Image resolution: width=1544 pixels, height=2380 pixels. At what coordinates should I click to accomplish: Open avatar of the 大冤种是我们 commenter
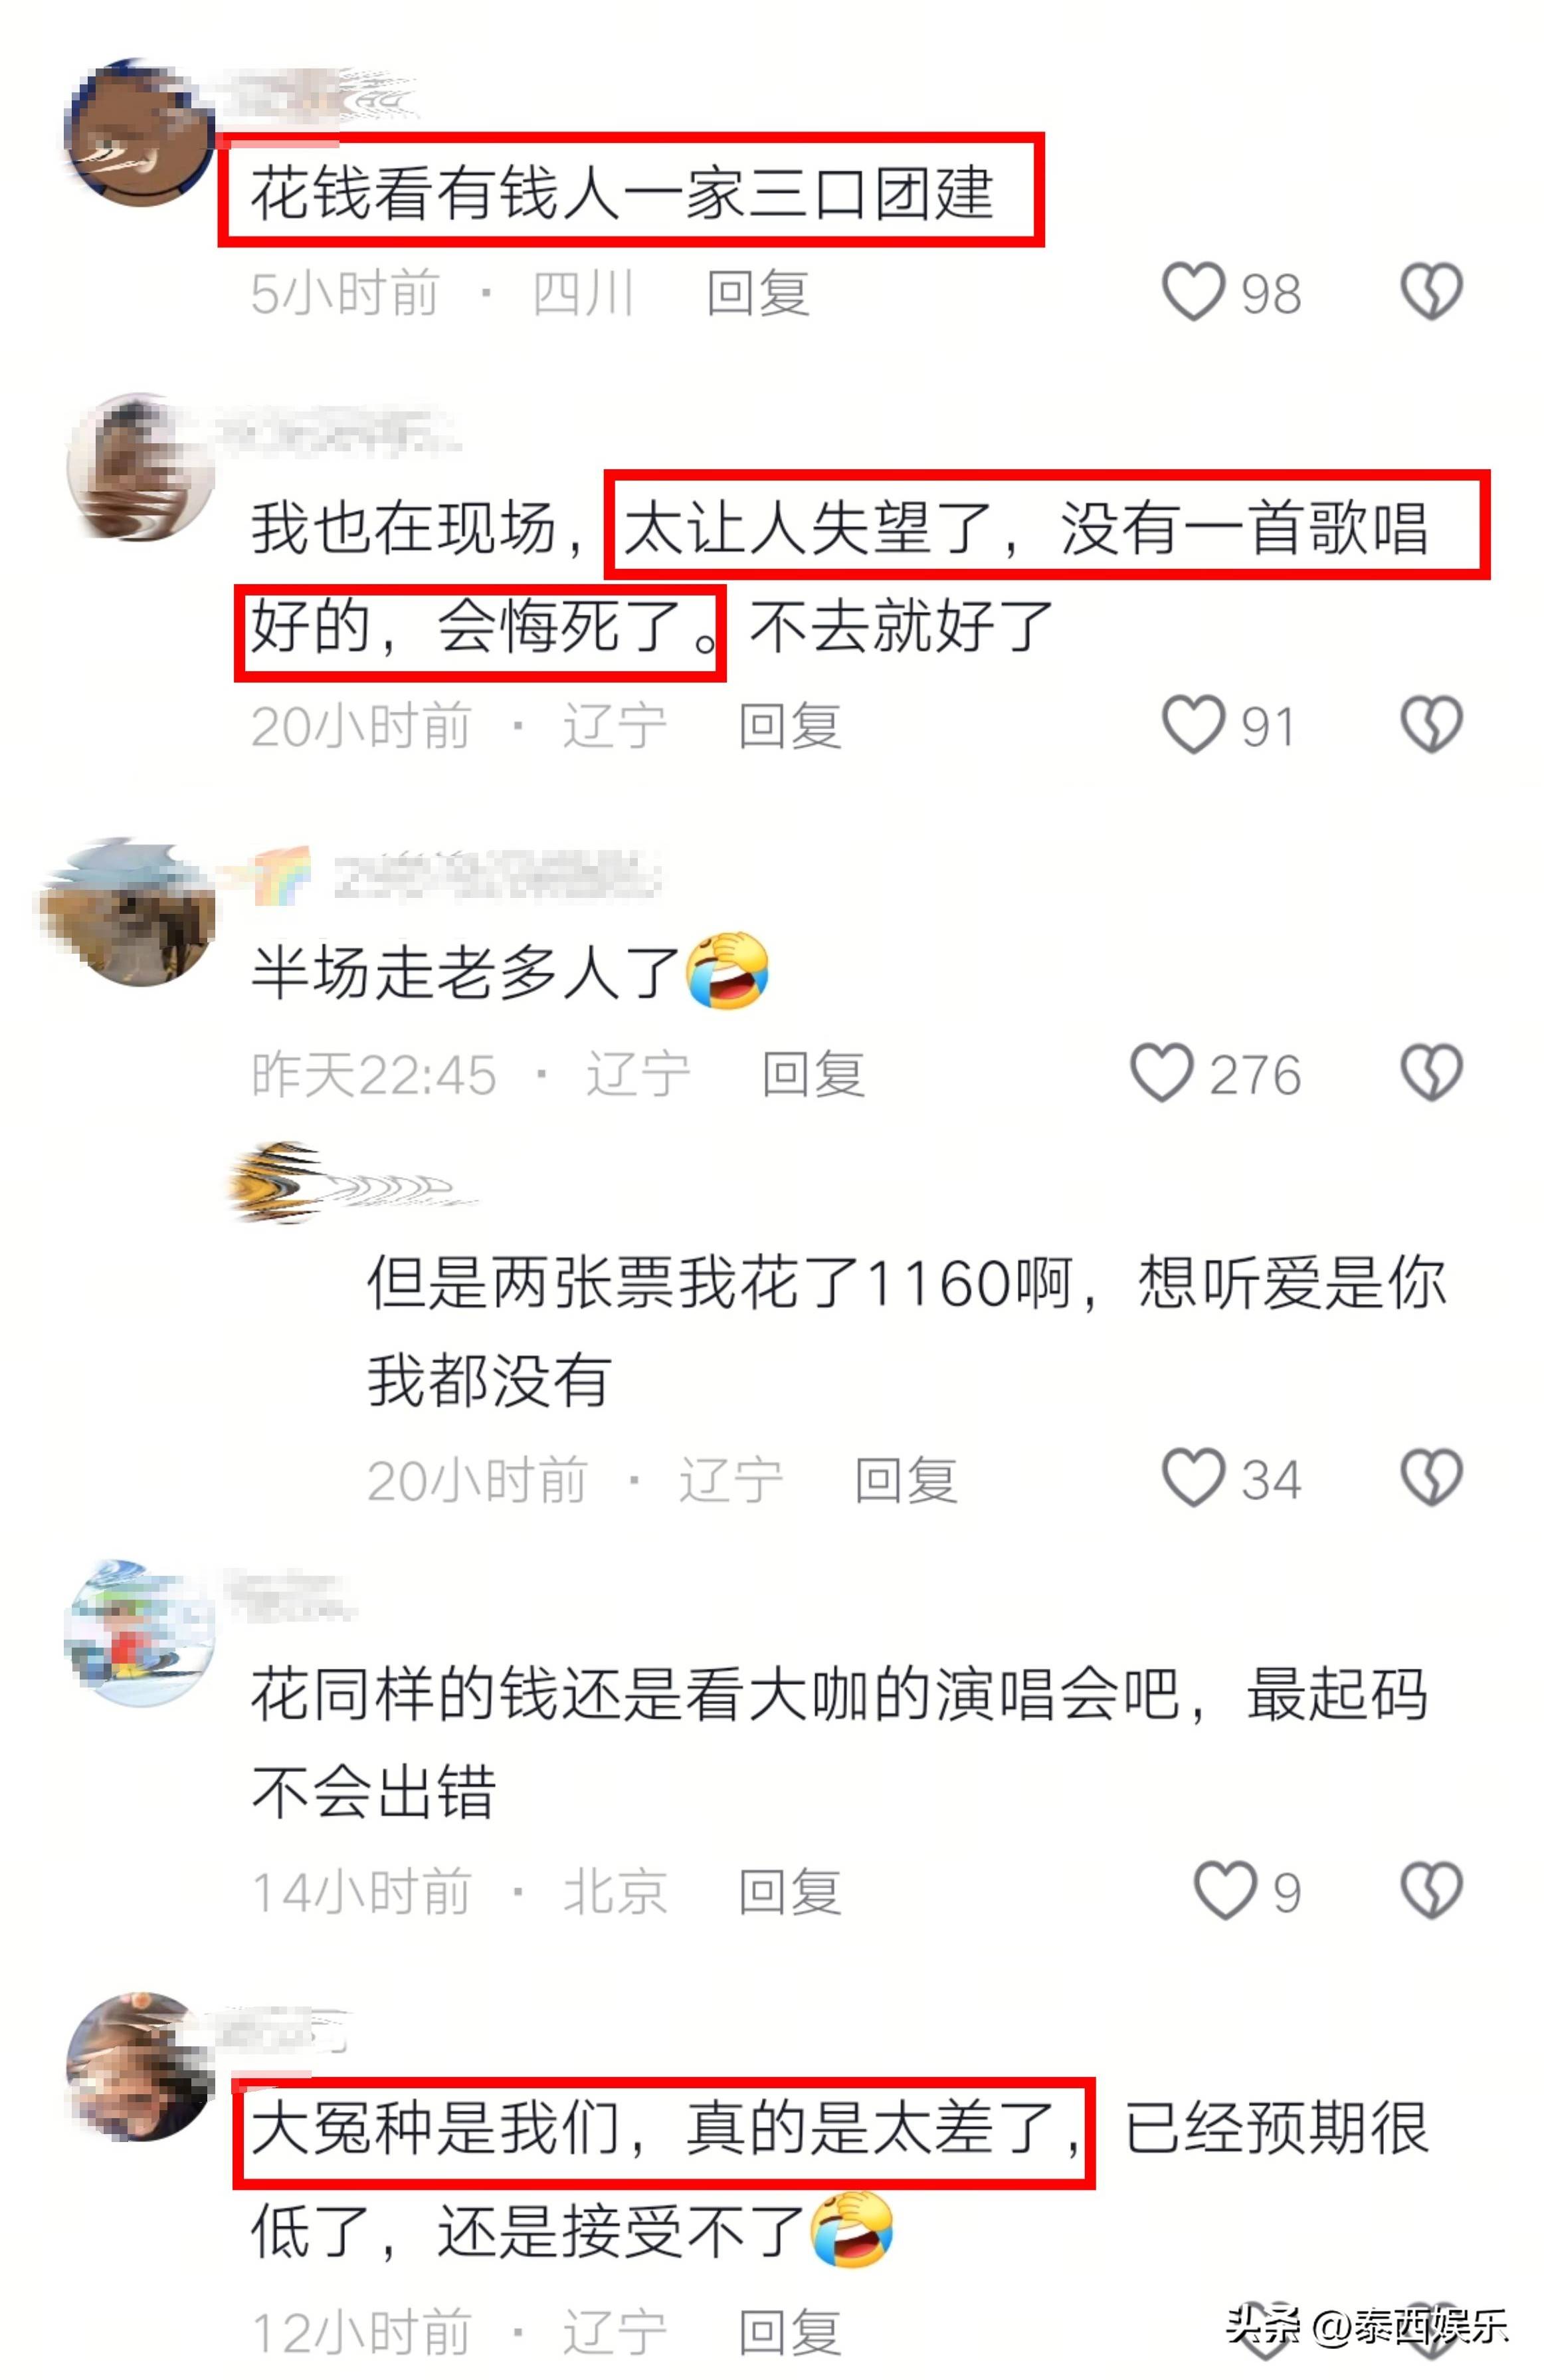pos(140,2066)
